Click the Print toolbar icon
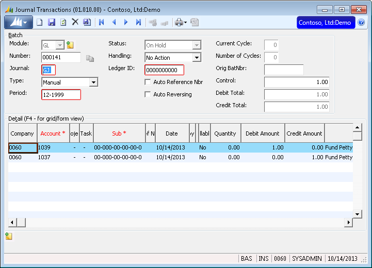Viewport: 372px width, 268px height. (179, 23)
